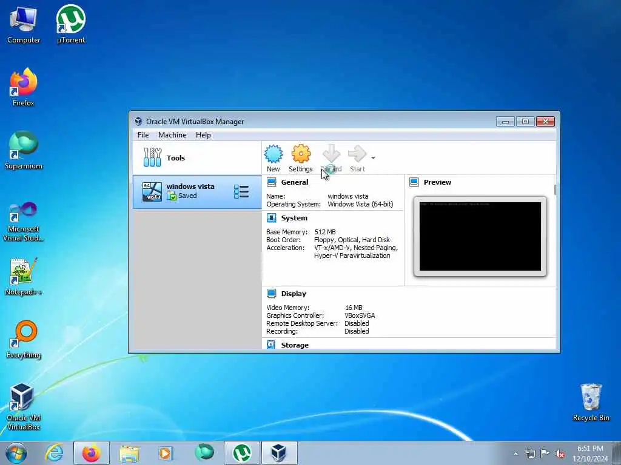The image size is (621, 465).
Task: Select the windows vista virtual machine
Action: tap(197, 191)
